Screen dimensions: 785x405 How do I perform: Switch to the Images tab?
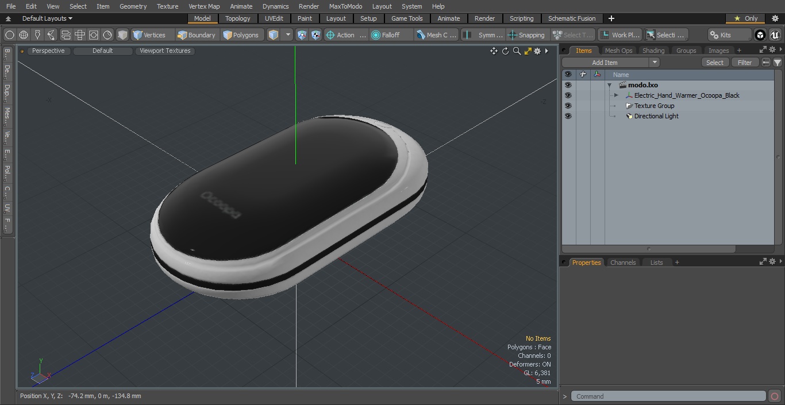tap(718, 51)
